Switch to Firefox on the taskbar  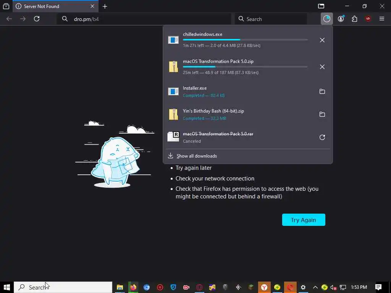point(133,287)
